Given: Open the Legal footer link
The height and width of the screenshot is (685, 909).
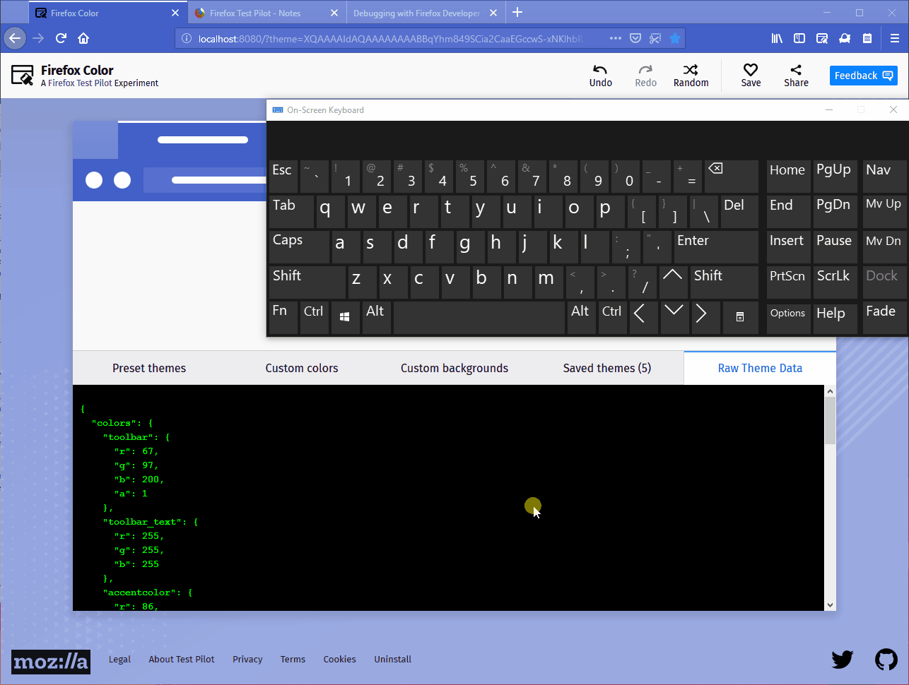Looking at the screenshot, I should 119,660.
